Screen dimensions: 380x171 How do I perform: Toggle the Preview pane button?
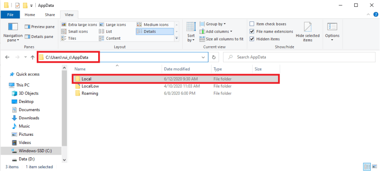click(x=40, y=27)
